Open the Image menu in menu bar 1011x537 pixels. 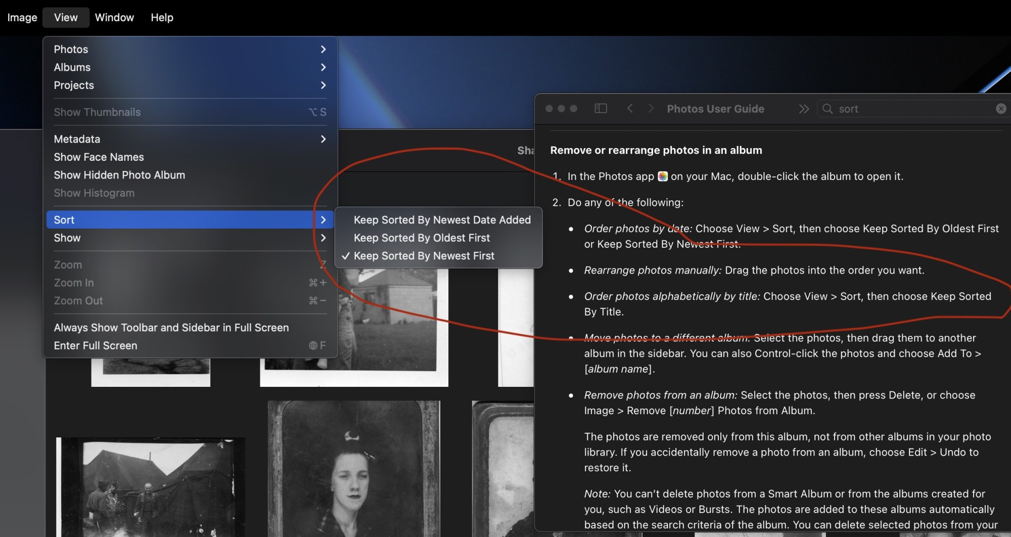click(22, 18)
